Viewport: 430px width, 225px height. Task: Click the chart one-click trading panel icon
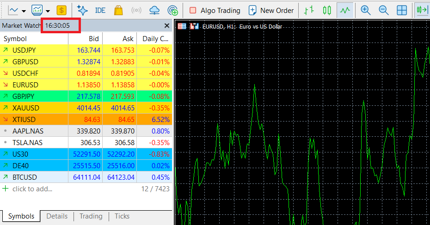[x=182, y=26]
